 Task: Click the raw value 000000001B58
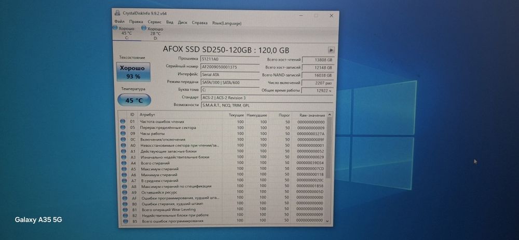(x=310, y=186)
